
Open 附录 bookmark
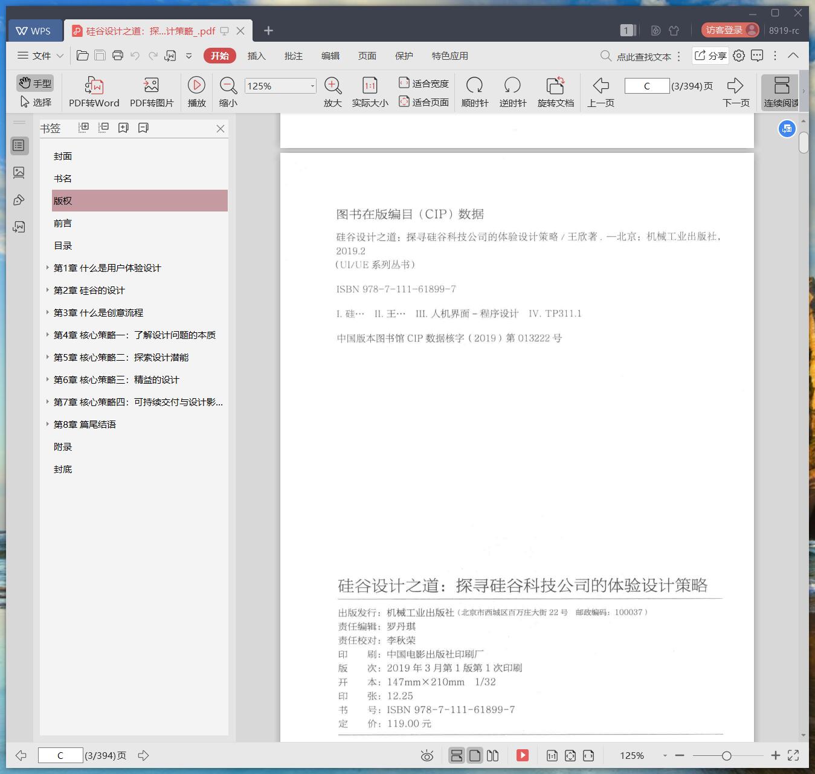click(x=63, y=447)
